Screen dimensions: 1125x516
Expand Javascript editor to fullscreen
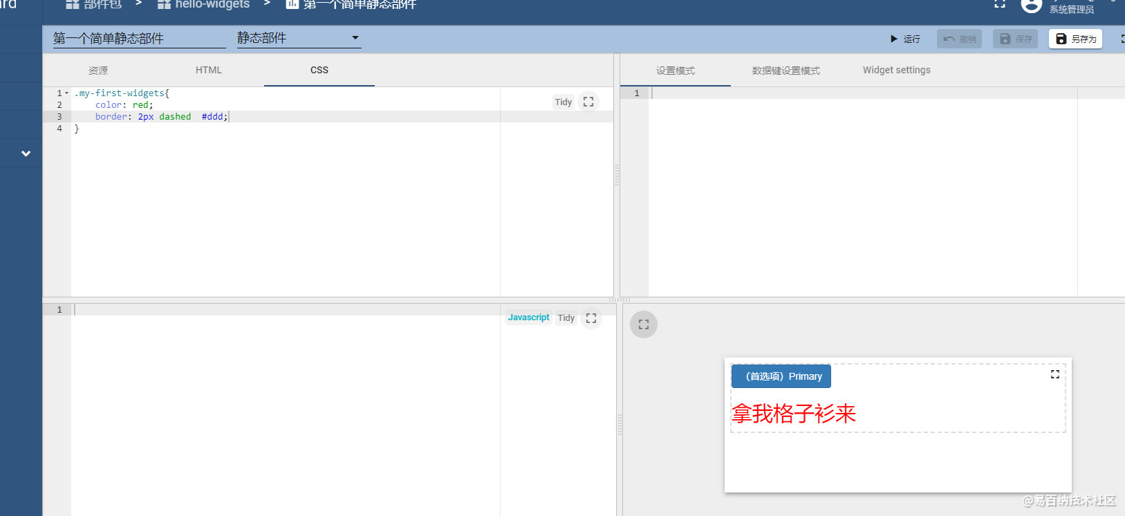591,318
